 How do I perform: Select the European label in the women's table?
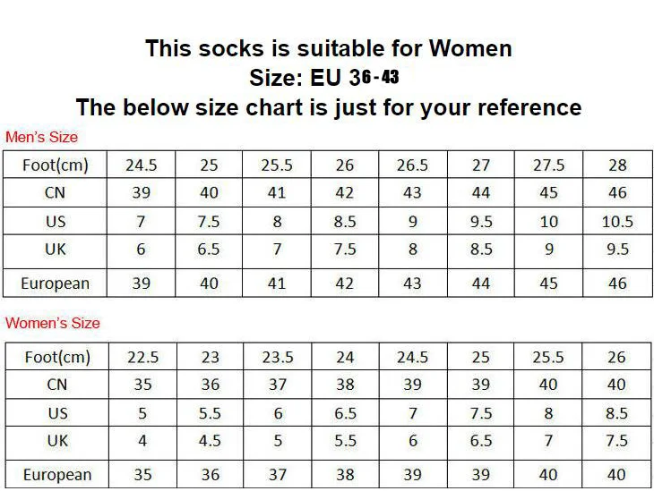coord(56,474)
